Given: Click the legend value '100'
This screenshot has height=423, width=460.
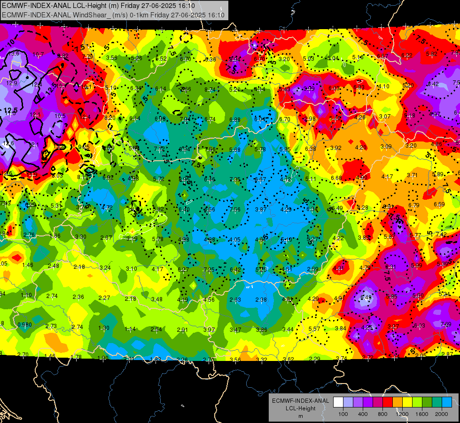Looking at the screenshot, I should pos(343,414).
